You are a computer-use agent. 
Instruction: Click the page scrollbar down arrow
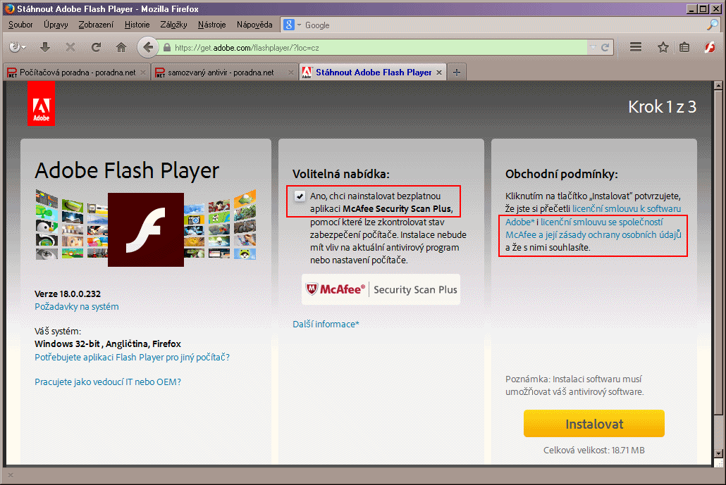718,453
